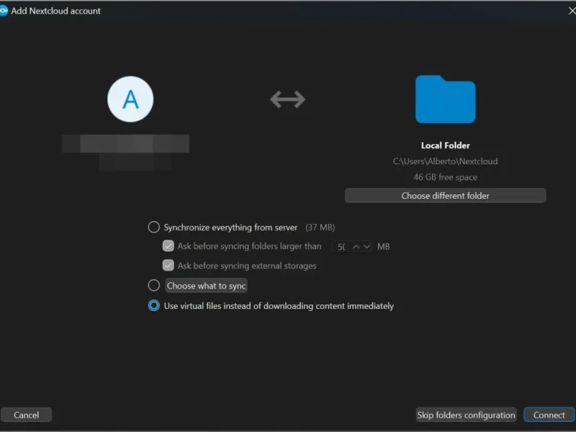Close the Add Nextcloud account dialog

click(x=572, y=11)
